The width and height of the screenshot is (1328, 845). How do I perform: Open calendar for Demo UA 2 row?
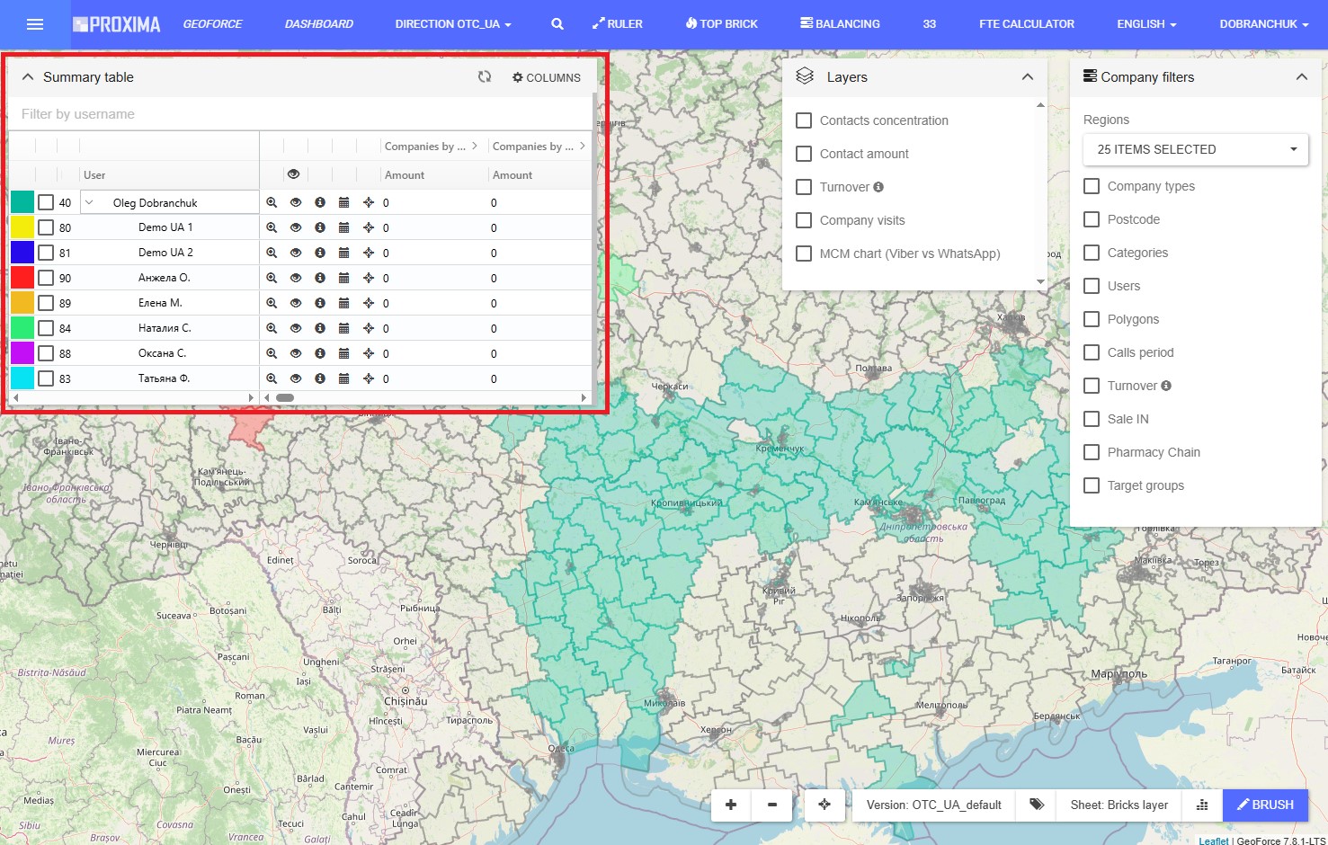click(343, 253)
